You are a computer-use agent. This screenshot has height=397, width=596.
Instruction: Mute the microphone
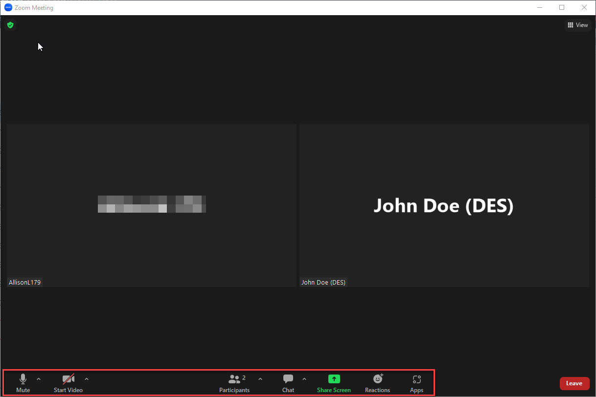tap(23, 383)
